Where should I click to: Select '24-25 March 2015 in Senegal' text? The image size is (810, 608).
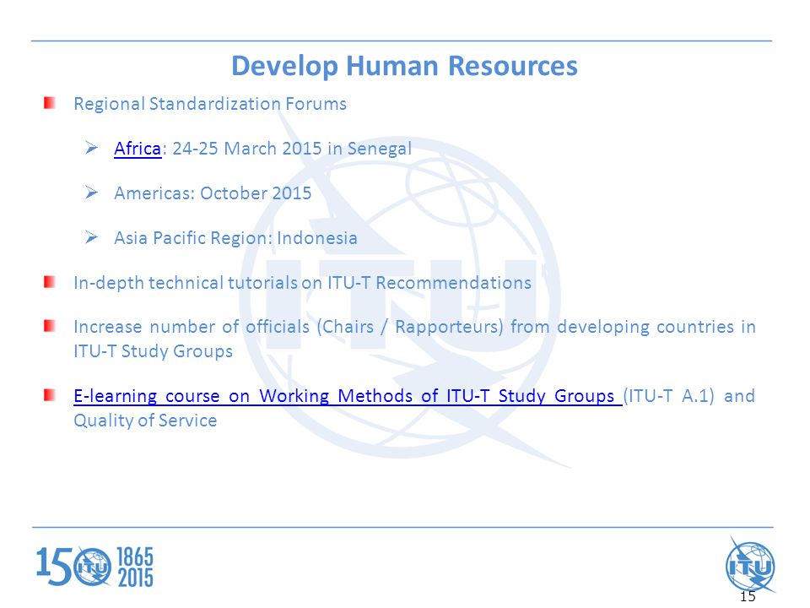pyautogui.click(x=292, y=149)
